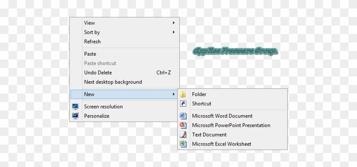357x167 pixels.
Task: Click the Text Document notepad icon
Action: pos(183,135)
